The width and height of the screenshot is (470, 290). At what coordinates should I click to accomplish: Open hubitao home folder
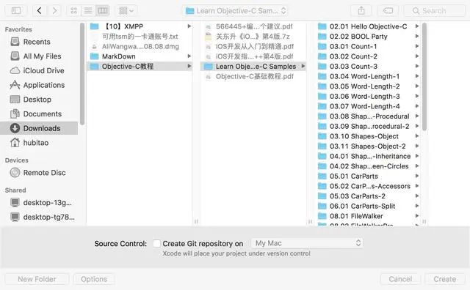pos(39,143)
